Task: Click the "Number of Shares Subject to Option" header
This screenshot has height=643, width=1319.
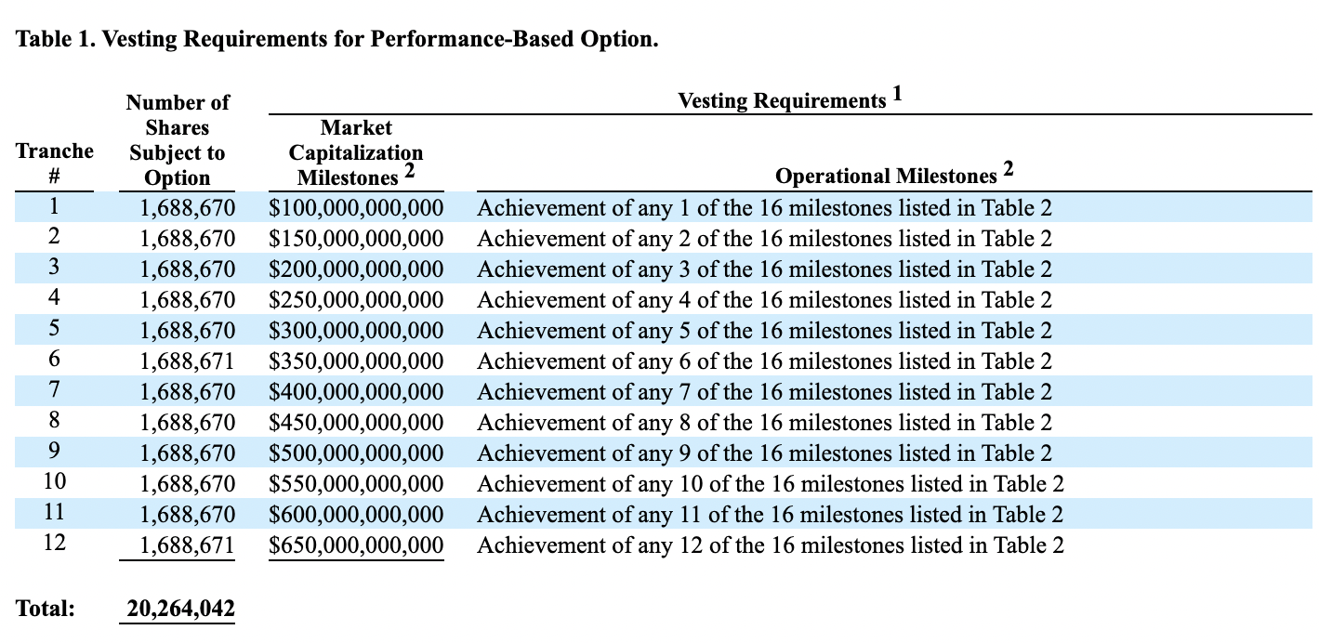Action: (x=178, y=139)
